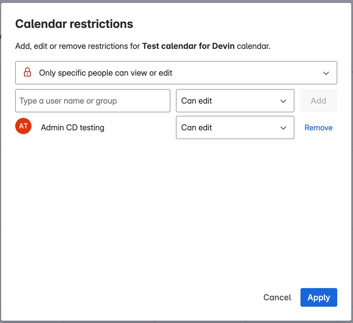Click the 'Admin CD testing' user name
This screenshot has height=323, width=353.
click(73, 128)
